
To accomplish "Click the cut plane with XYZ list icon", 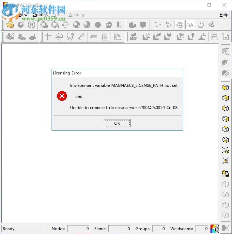I will click(x=225, y=52).
